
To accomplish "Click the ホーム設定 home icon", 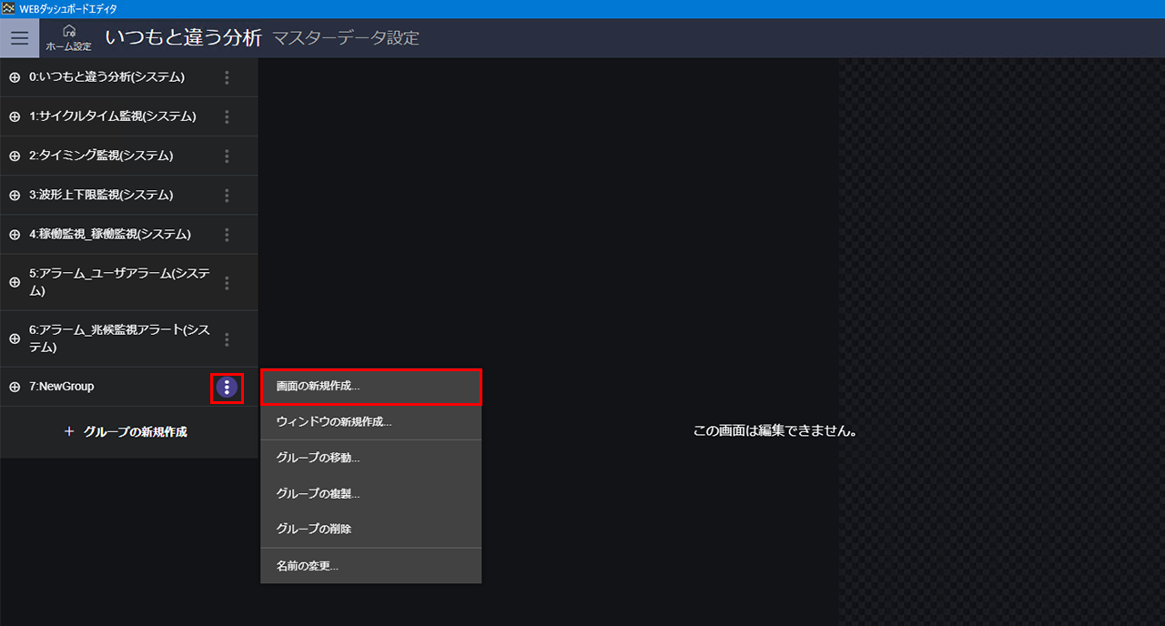I will pos(68,37).
